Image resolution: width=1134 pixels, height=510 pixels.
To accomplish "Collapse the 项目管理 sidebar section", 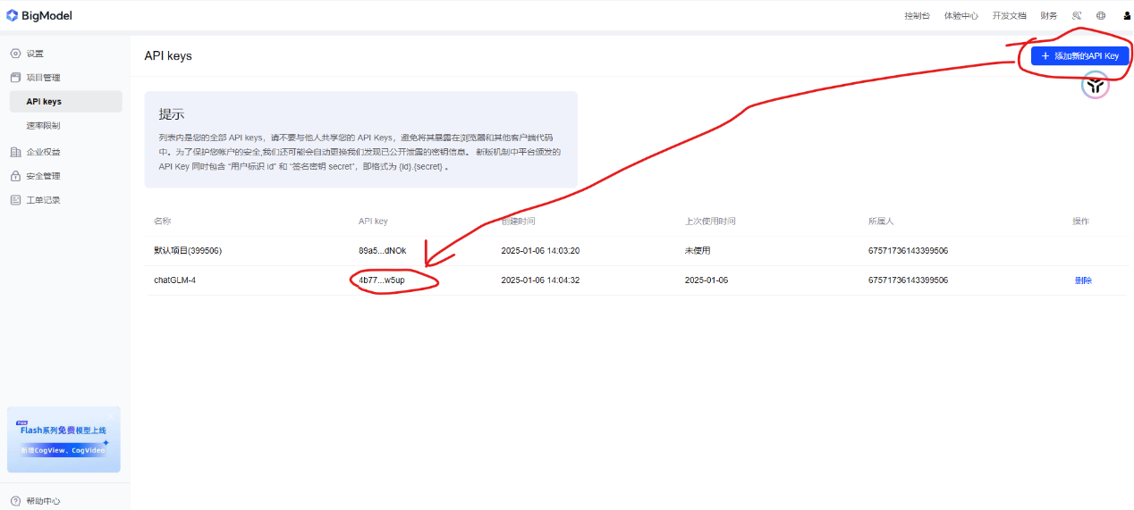I will pos(43,78).
